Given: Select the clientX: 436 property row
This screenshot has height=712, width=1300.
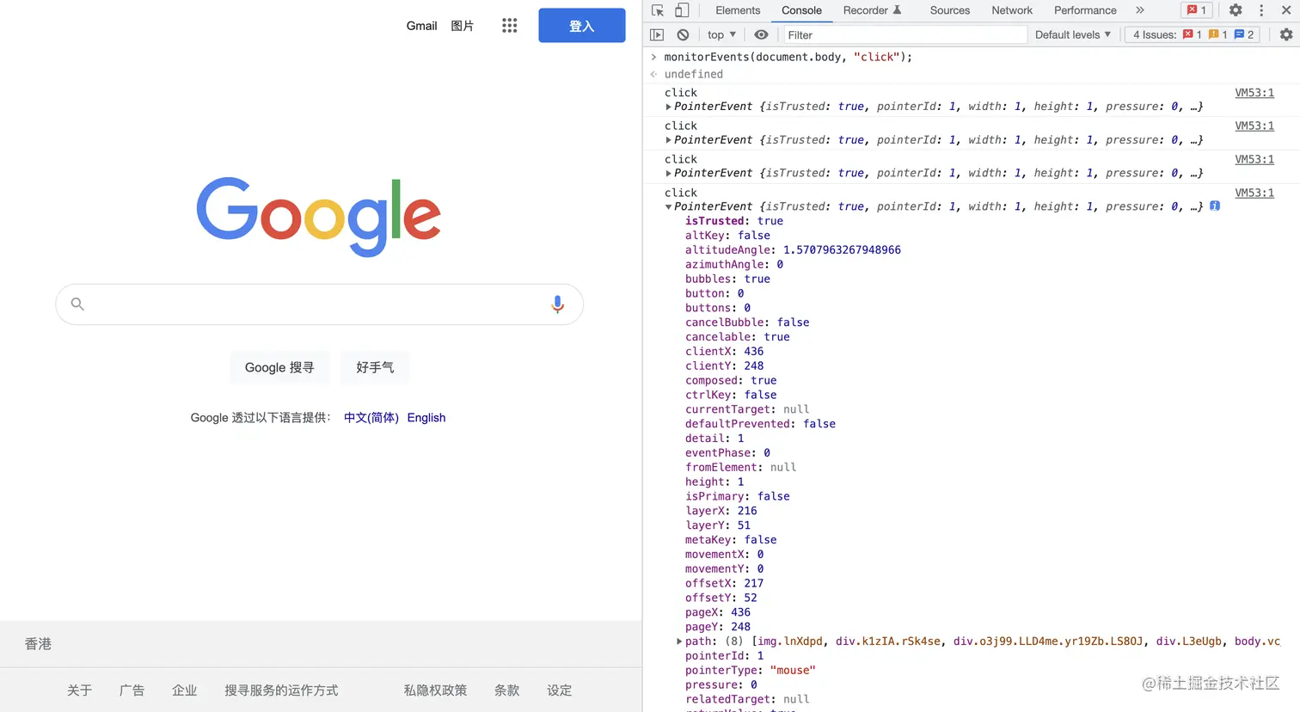Looking at the screenshot, I should coord(724,351).
